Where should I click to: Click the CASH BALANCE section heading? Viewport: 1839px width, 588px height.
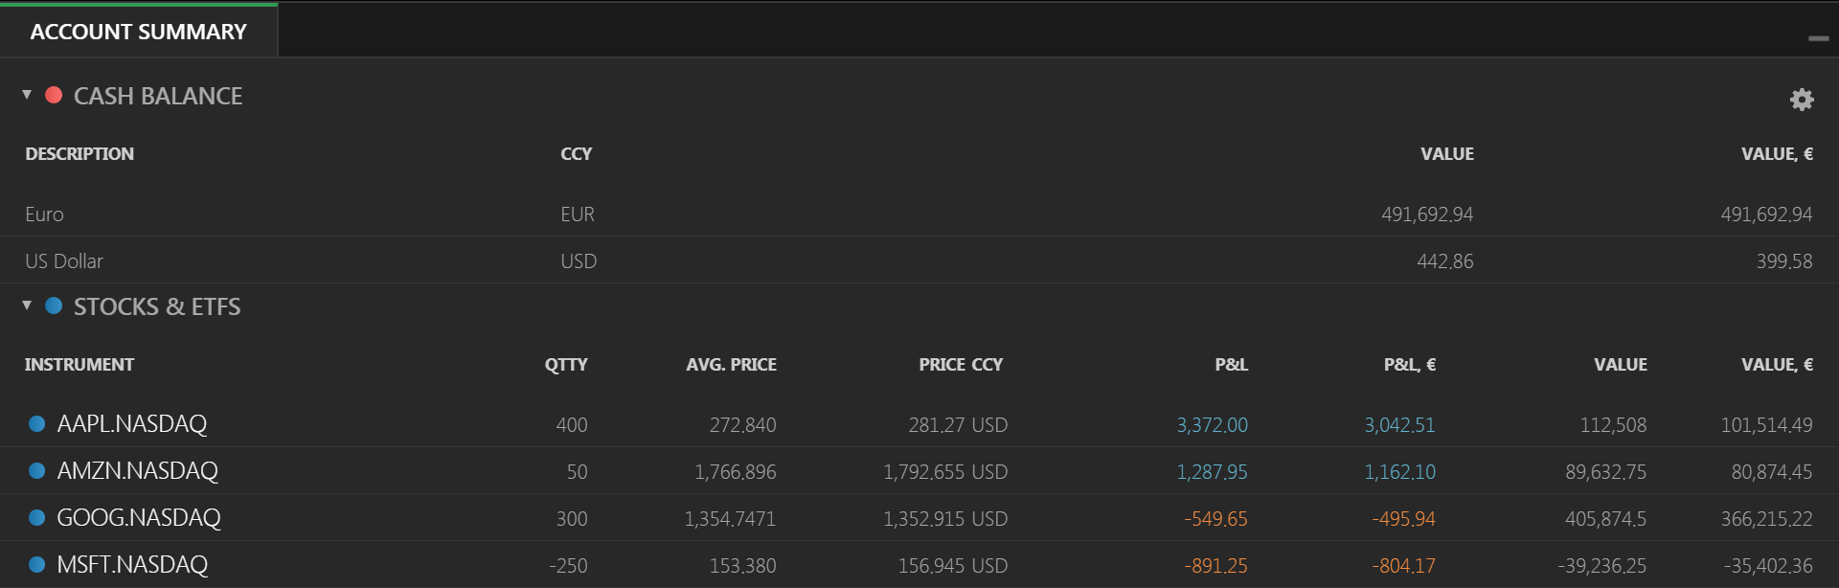(x=158, y=96)
